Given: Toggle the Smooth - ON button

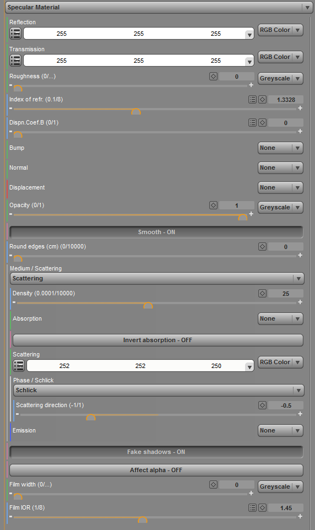Looking at the screenshot, I should (x=156, y=232).
